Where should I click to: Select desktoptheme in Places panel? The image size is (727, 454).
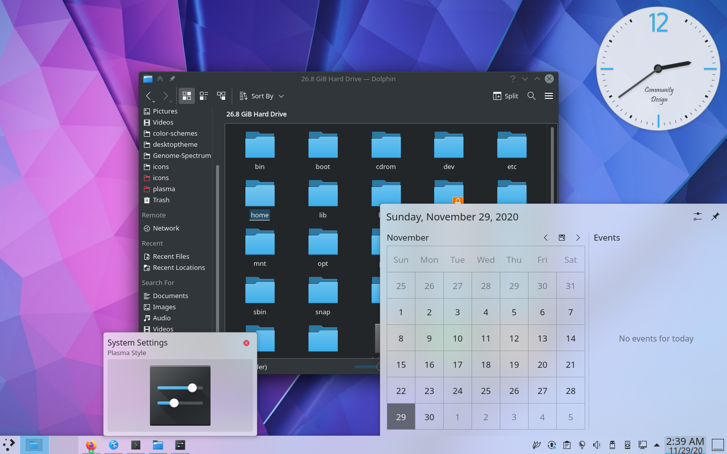176,144
